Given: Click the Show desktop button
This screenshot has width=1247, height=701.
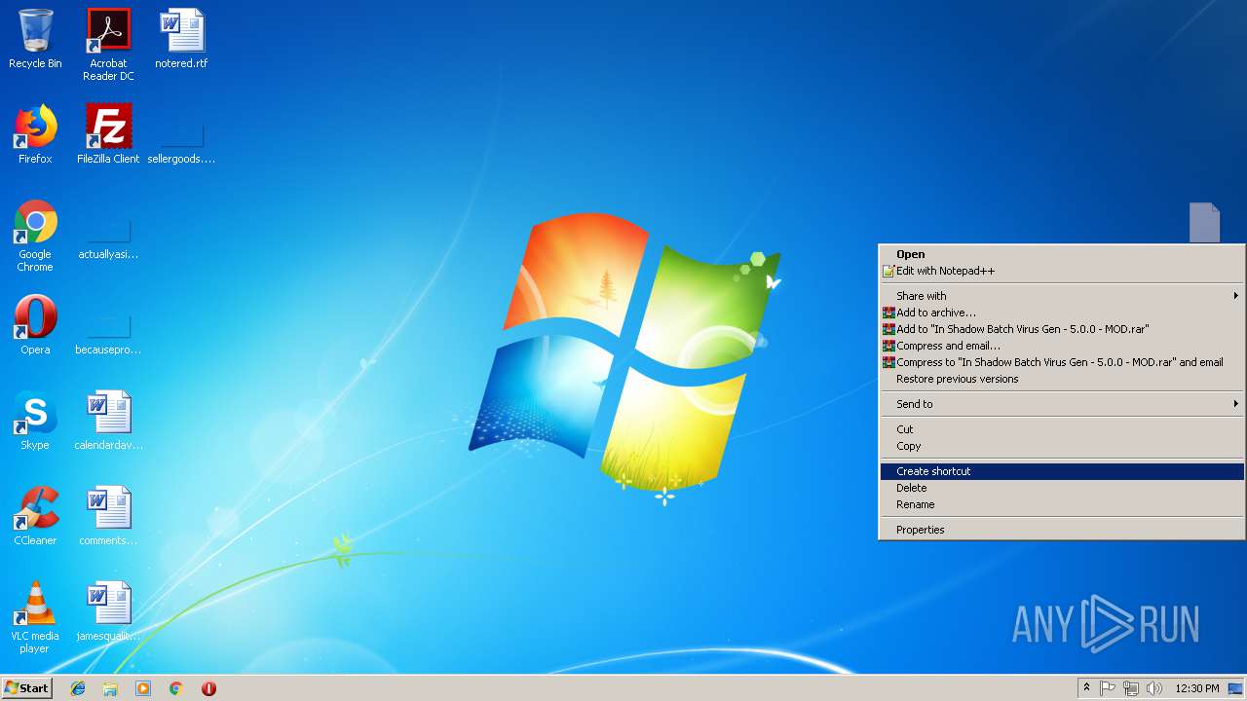Looking at the screenshot, I should coord(1236,688).
